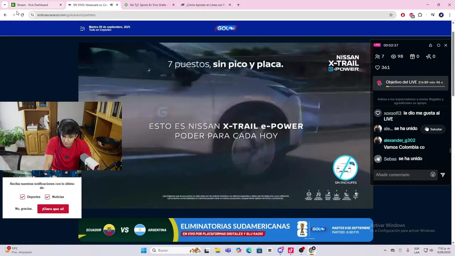Click the Martes 09 de septiembre date text
The width and height of the screenshot is (455, 256).
[109, 27]
